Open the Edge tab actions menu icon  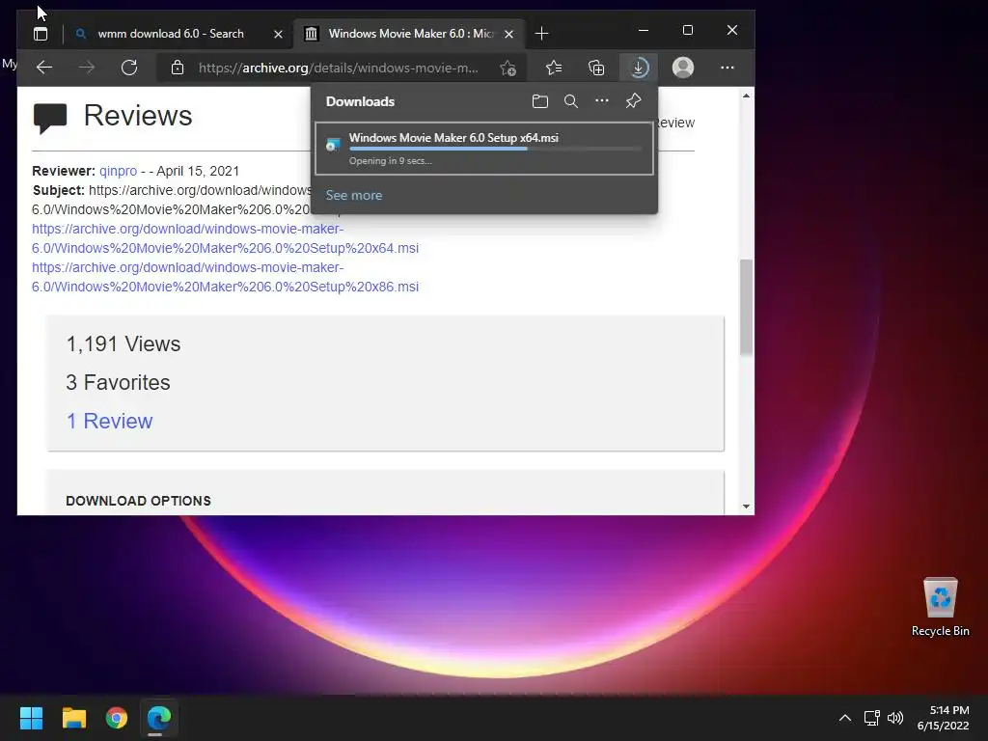(41, 34)
